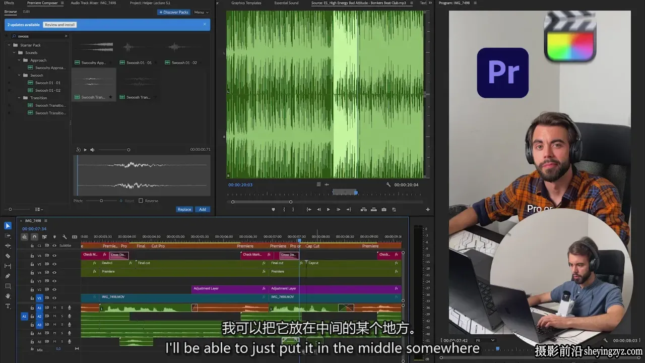
Task: Hide track V5 with eye icon
Action: tap(54, 264)
